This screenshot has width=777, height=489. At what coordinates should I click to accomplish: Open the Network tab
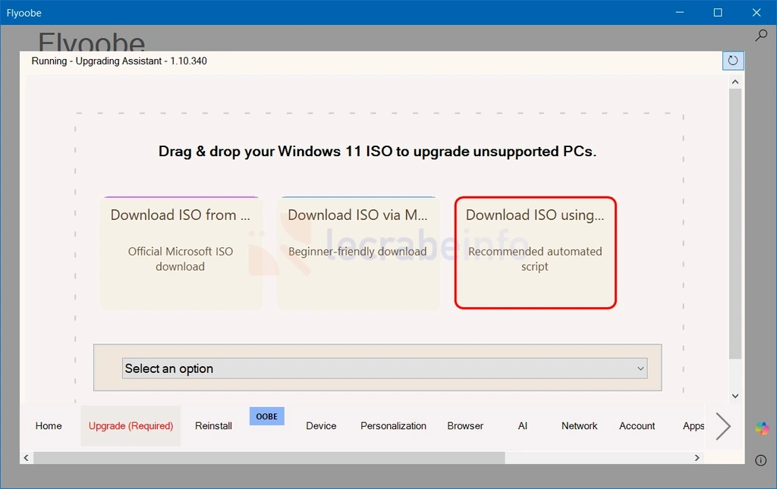point(579,426)
